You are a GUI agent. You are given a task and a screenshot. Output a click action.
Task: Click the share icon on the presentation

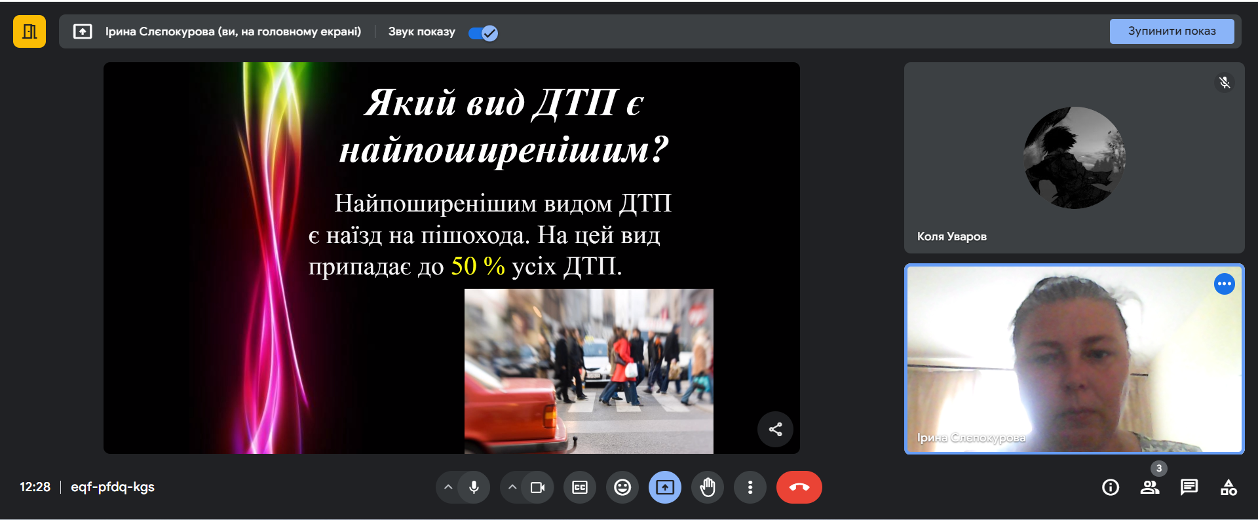coord(775,430)
